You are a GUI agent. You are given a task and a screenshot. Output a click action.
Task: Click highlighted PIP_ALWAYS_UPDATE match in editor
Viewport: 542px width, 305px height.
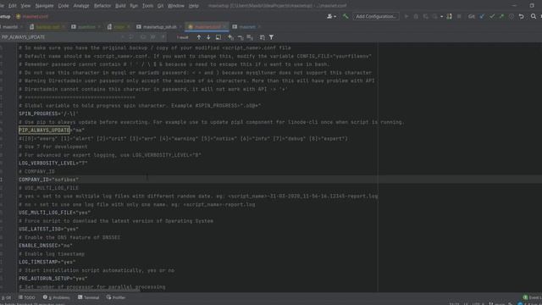coord(44,130)
